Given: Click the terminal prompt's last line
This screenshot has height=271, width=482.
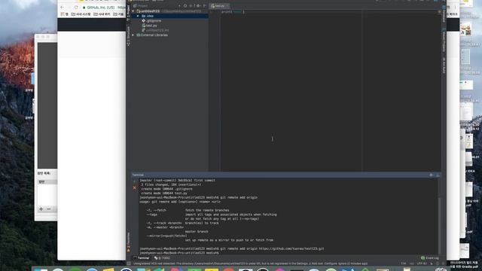Looking at the screenshot, I should pyautogui.click(x=179, y=253).
